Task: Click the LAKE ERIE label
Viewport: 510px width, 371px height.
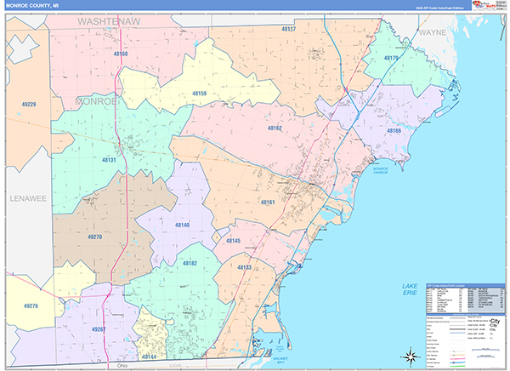Action: pos(410,289)
